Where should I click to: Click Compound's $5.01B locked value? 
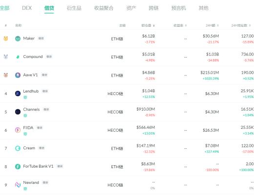point(148,54)
